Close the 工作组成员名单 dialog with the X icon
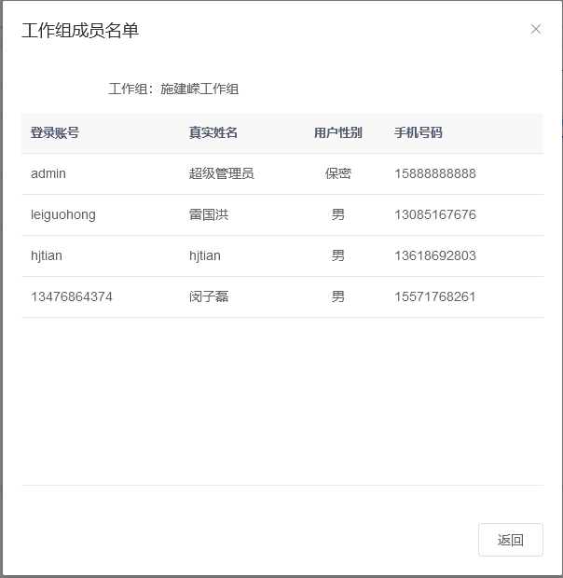 [x=536, y=29]
